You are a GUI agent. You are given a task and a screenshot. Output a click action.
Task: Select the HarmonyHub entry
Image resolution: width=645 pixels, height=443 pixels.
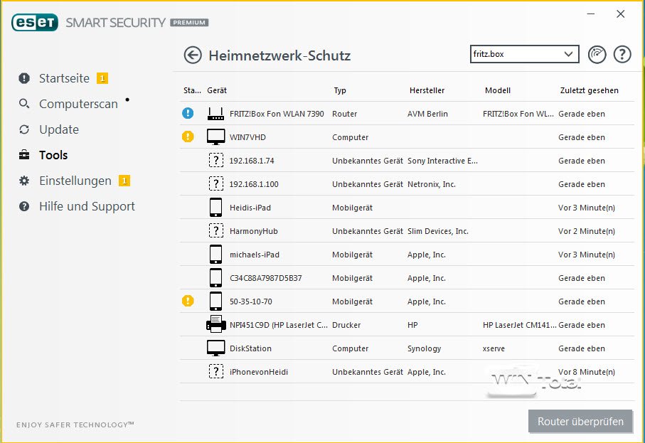click(x=253, y=231)
